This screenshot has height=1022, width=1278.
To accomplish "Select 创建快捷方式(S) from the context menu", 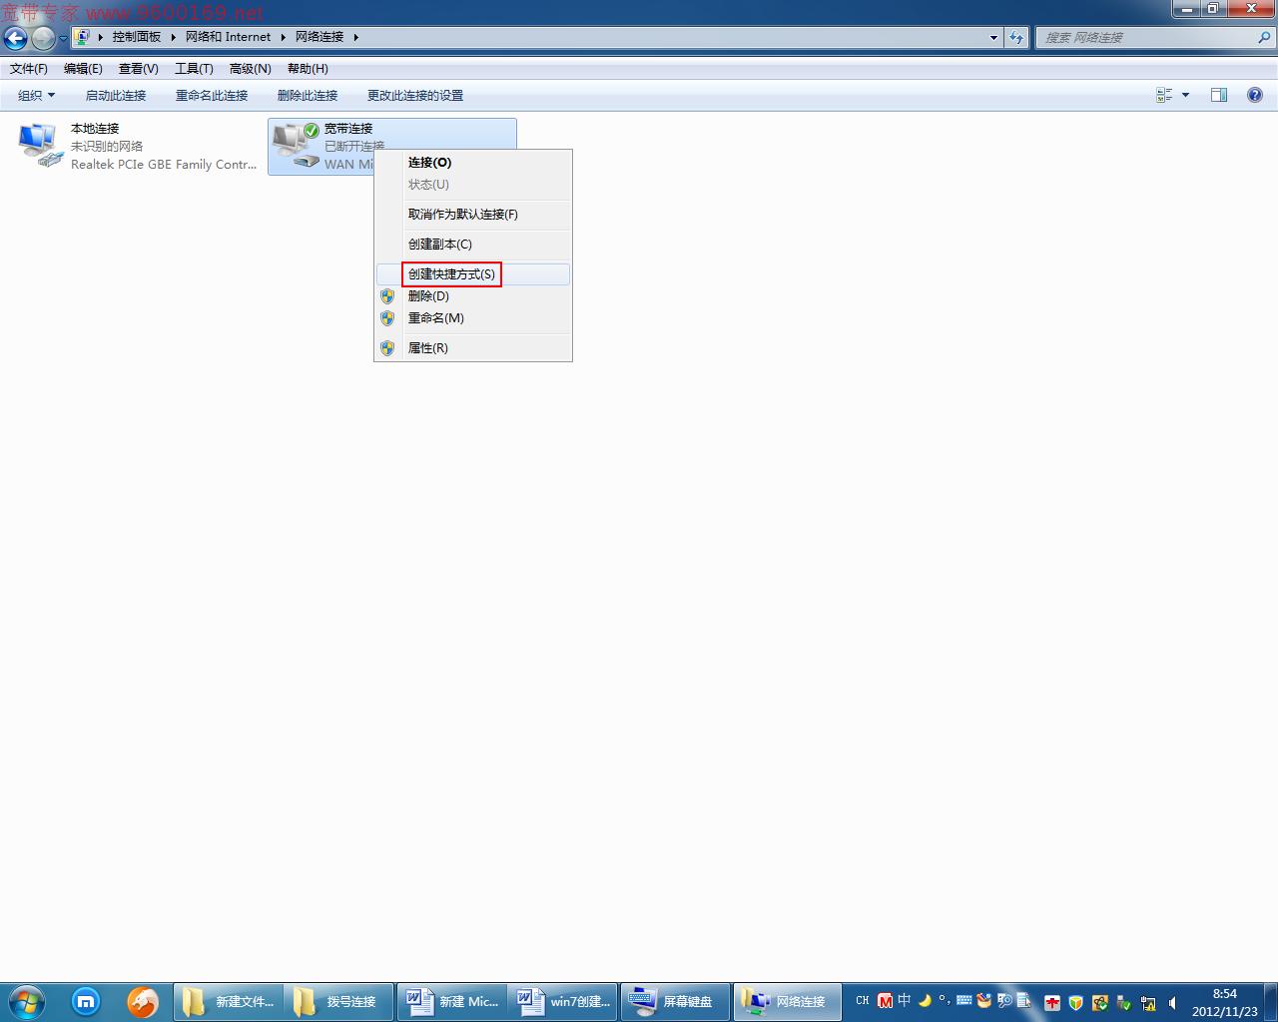I will tap(451, 273).
